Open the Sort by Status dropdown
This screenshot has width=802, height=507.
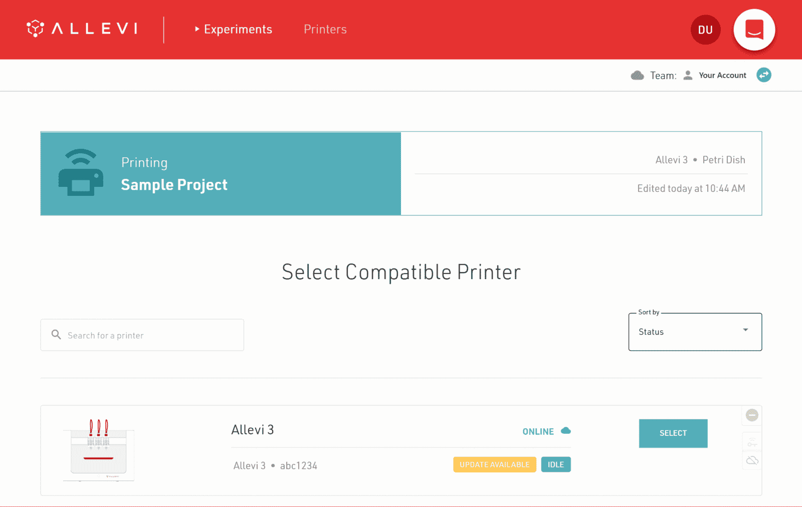tap(695, 332)
